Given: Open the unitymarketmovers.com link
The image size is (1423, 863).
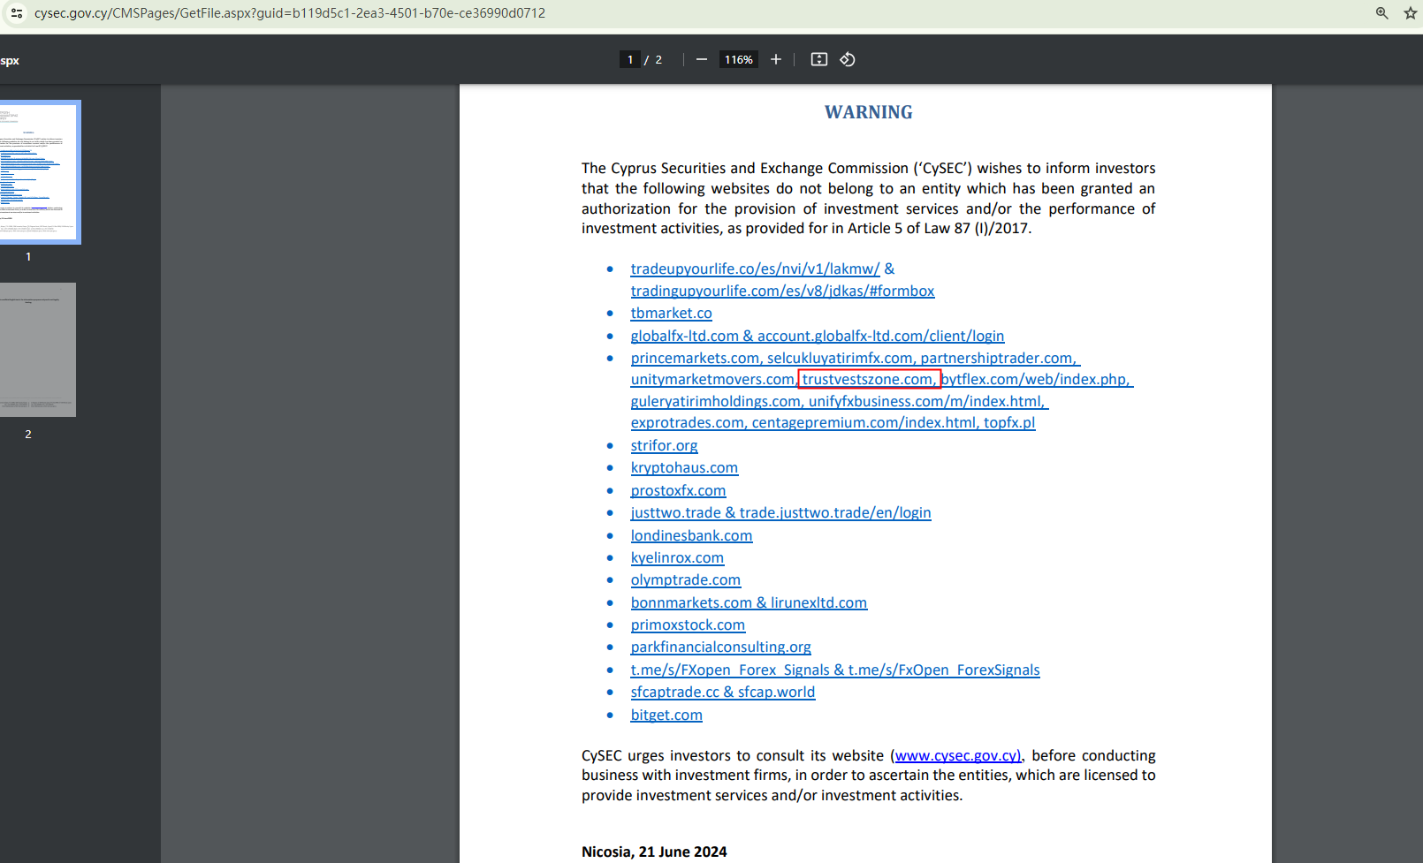Looking at the screenshot, I should pyautogui.click(x=712, y=379).
